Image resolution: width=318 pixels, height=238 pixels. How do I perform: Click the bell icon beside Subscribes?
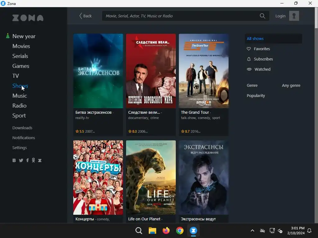pos(249,59)
